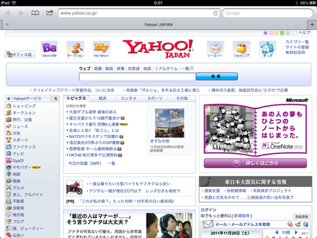Focus the Yahoo search text box

(137, 77)
